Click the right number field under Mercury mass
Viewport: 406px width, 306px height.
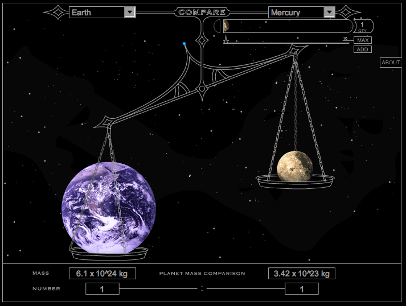click(301, 289)
